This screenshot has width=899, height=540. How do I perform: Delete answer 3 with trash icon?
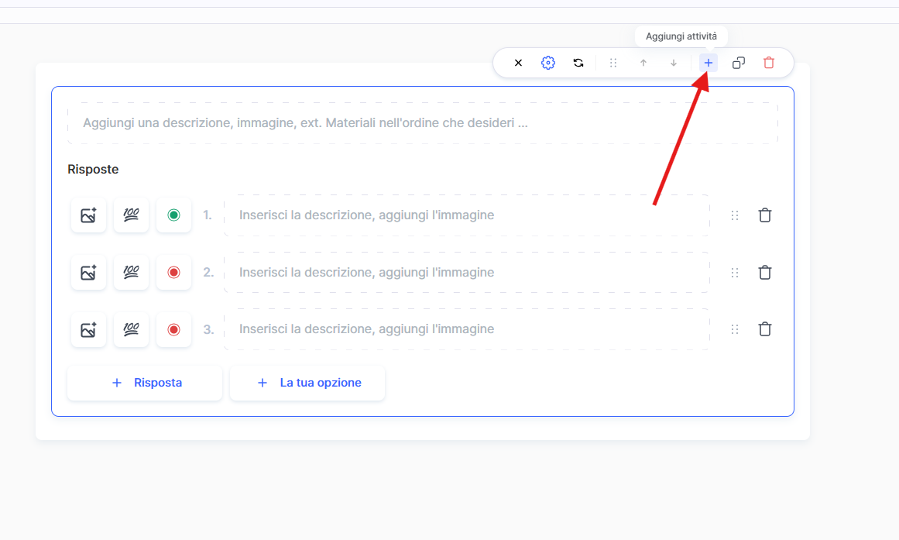765,329
